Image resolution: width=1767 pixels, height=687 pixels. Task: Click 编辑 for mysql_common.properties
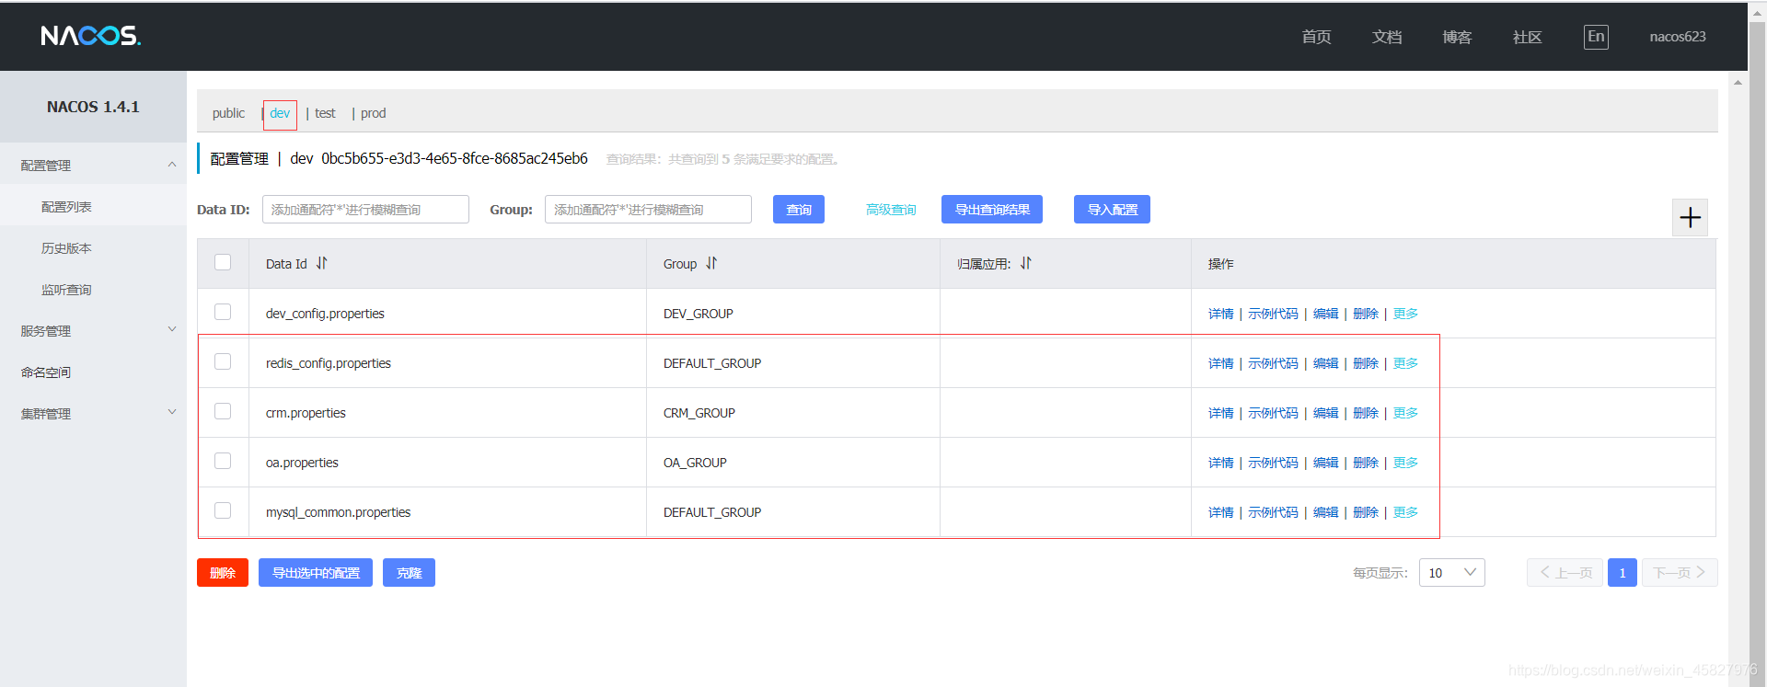coord(1325,512)
